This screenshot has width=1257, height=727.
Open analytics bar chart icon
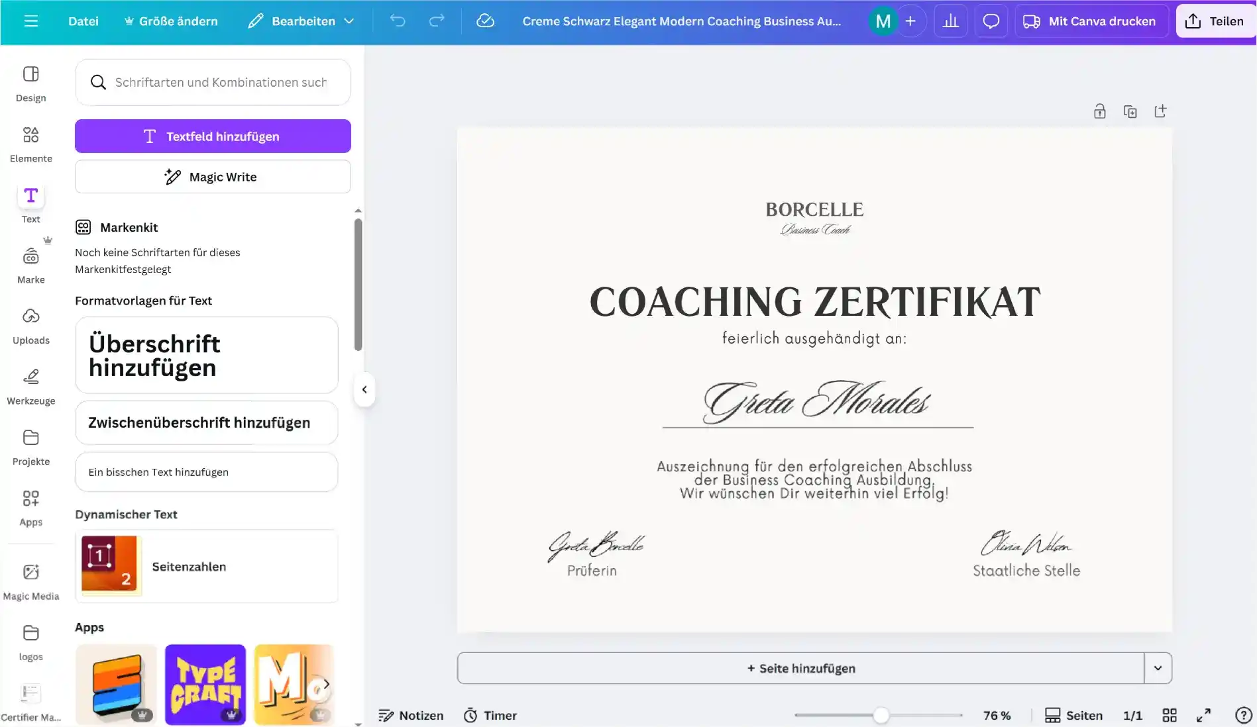[x=951, y=21]
